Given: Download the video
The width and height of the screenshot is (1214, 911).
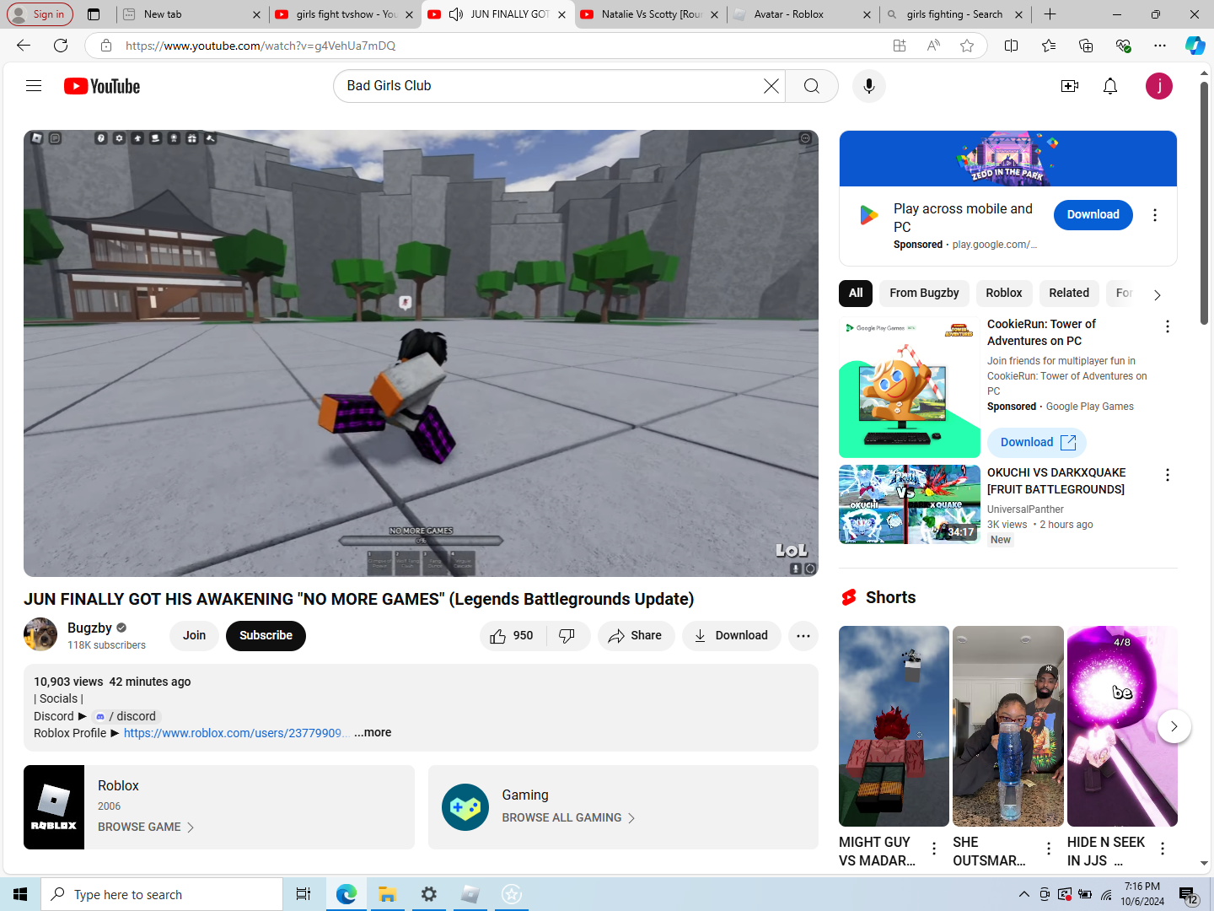Looking at the screenshot, I should click(x=731, y=636).
